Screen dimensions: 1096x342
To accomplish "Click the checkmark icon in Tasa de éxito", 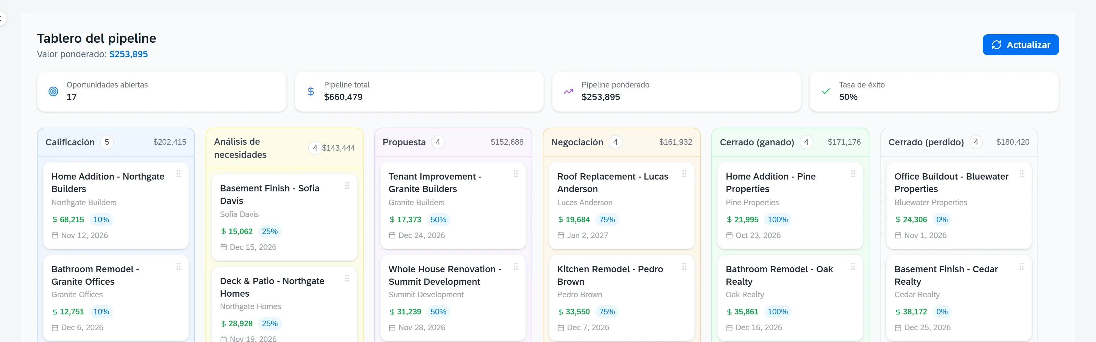I will pos(825,91).
